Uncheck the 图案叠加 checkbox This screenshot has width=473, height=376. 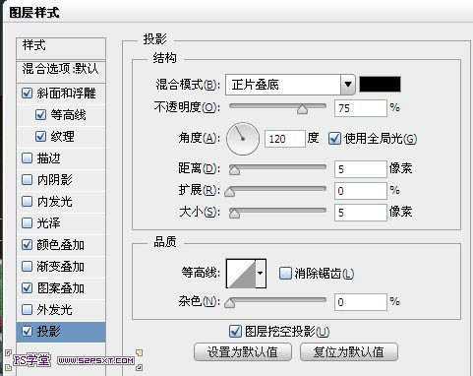pyautogui.click(x=27, y=288)
